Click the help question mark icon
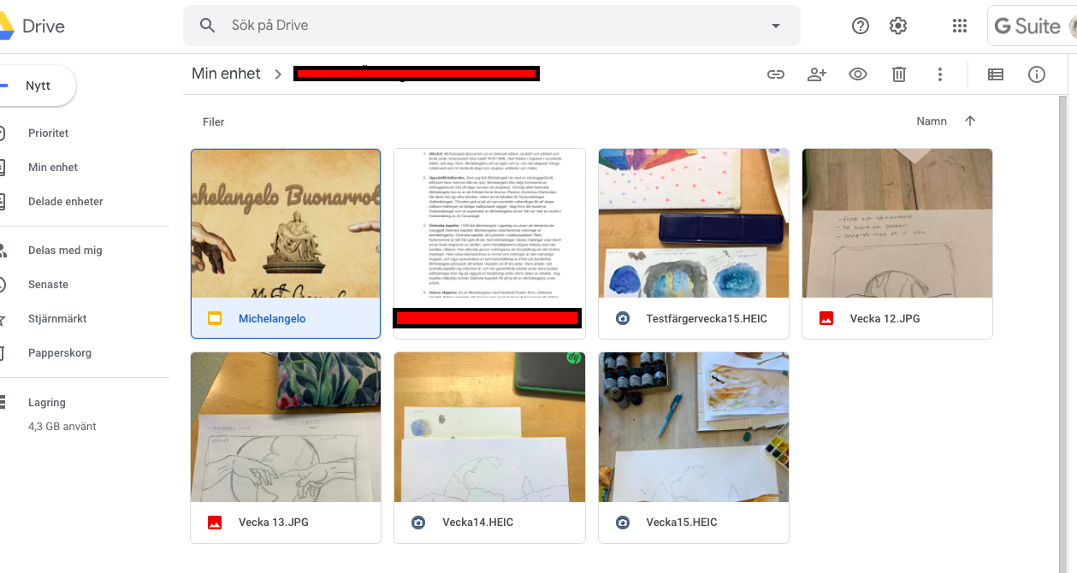1077x573 pixels. pyautogui.click(x=861, y=26)
